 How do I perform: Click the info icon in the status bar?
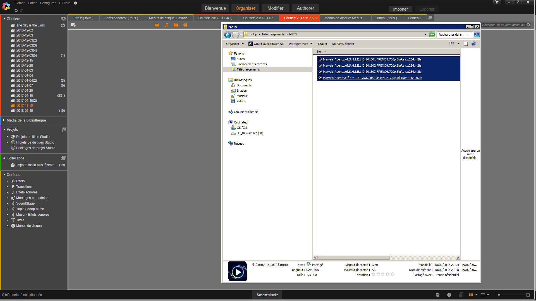449,295
